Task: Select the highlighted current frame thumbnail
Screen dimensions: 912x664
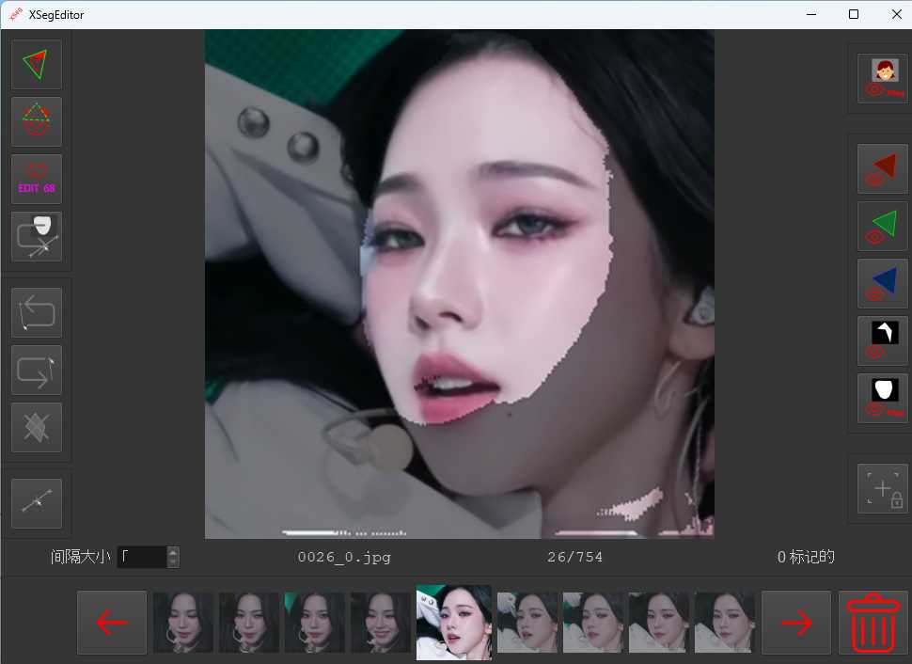Action: click(x=454, y=622)
